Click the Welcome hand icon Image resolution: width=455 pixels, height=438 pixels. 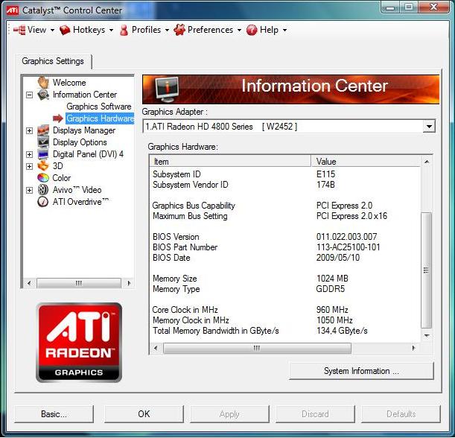click(43, 83)
